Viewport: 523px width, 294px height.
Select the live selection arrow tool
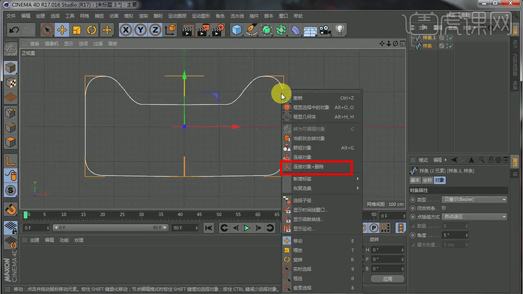[48, 30]
